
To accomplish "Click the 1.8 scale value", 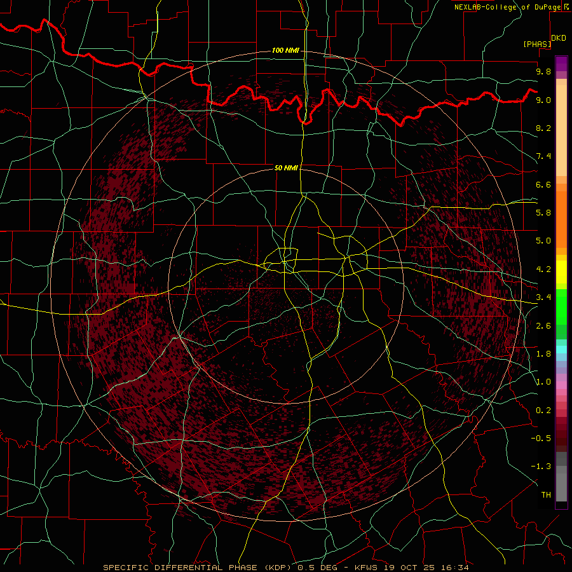I will click(x=543, y=354).
